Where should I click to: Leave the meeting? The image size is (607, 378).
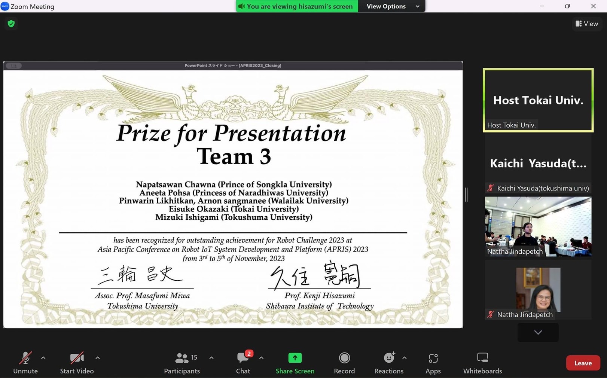click(x=583, y=363)
